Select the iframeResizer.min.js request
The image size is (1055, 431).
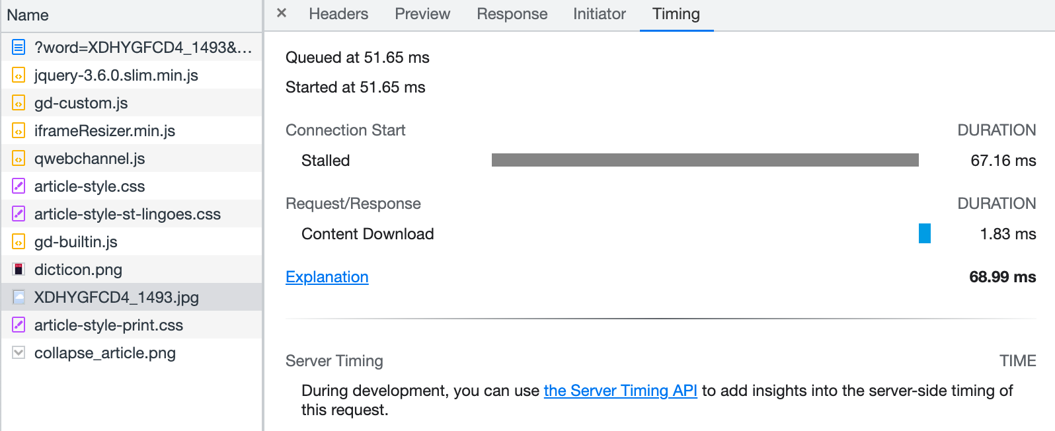pyautogui.click(x=132, y=131)
